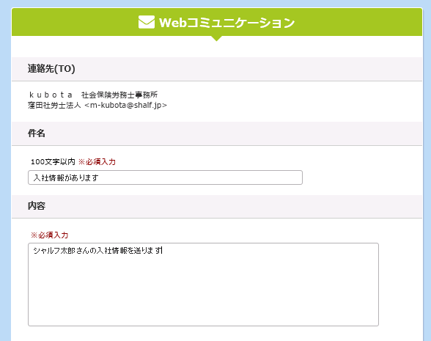Select the 連絡先(TO) section heading
This screenshot has width=431, height=341.
click(x=51, y=68)
